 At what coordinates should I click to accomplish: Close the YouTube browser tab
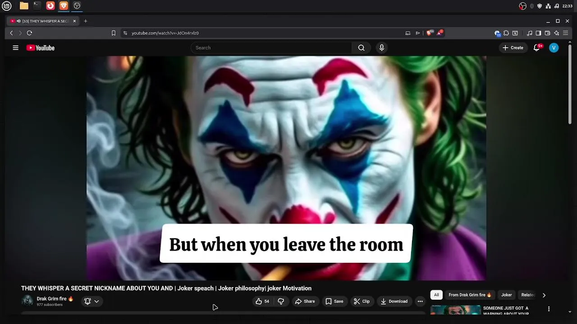tap(74, 21)
